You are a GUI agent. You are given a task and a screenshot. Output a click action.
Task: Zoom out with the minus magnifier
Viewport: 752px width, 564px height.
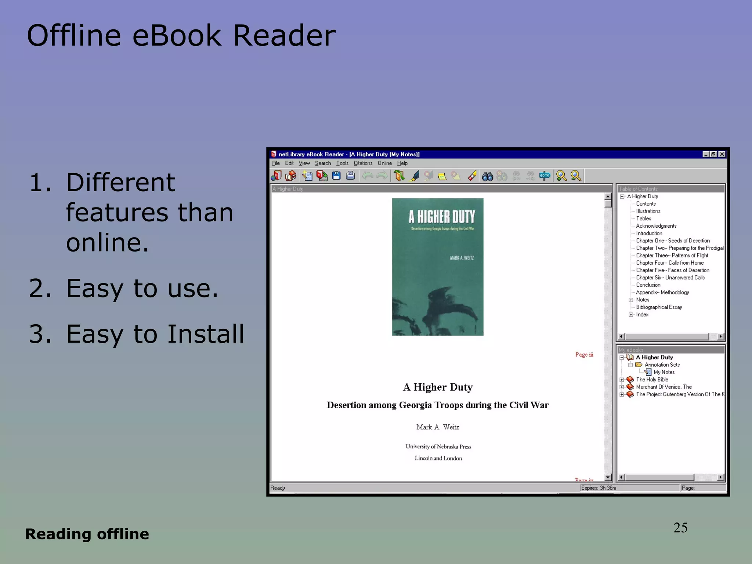576,176
